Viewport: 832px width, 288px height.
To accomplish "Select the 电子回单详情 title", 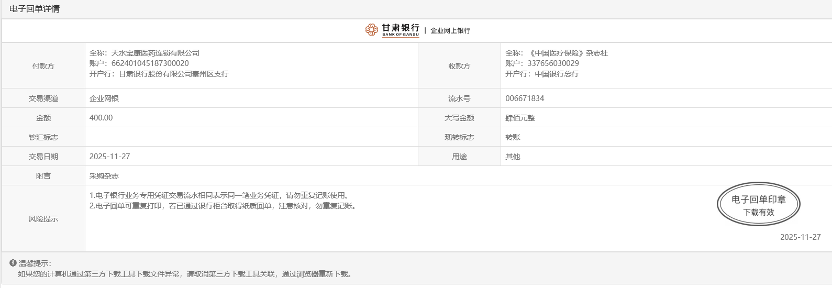I will pos(35,9).
